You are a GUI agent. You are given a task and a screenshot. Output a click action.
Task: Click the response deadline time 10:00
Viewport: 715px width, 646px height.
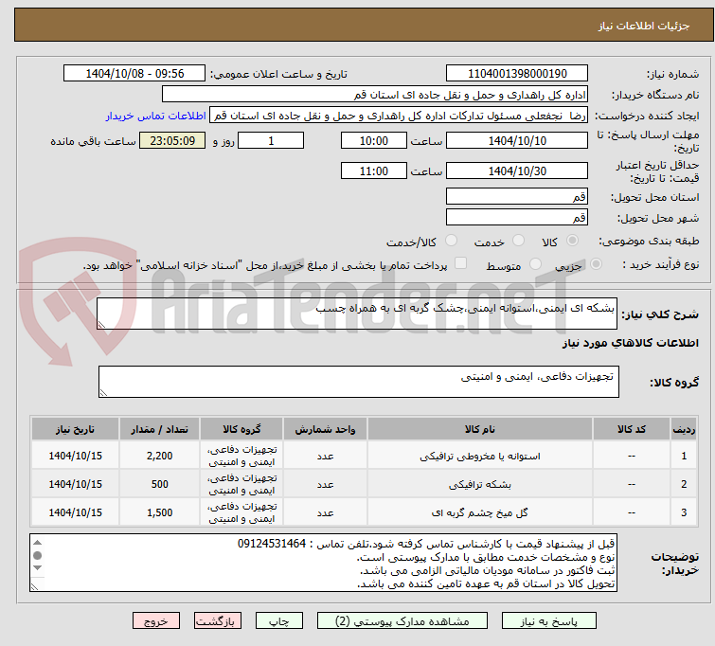374,140
